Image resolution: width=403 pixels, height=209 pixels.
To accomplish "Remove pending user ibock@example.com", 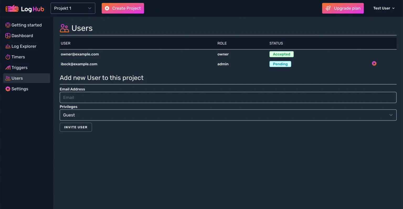I will pyautogui.click(x=374, y=64).
